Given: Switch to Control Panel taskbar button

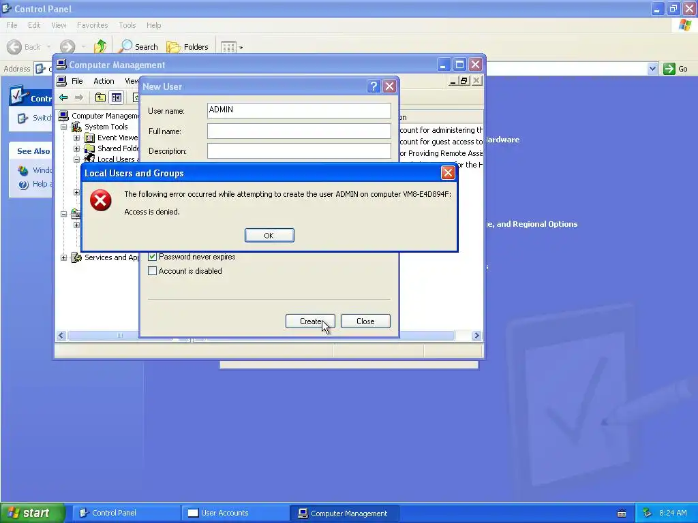Looking at the screenshot, I should click(126, 513).
